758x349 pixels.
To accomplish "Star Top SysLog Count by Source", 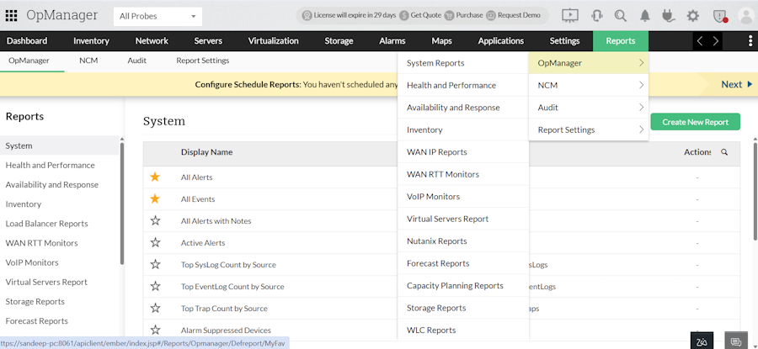I will [x=155, y=264].
